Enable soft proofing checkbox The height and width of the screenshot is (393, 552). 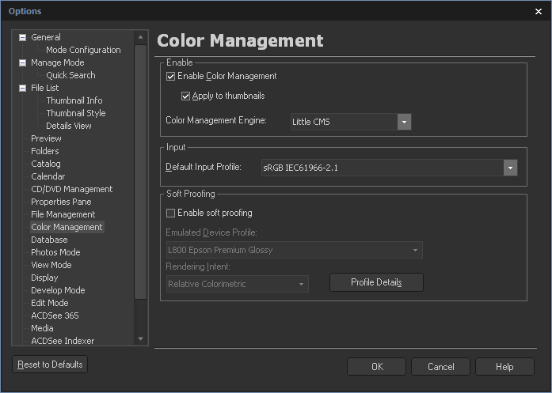pyautogui.click(x=171, y=213)
